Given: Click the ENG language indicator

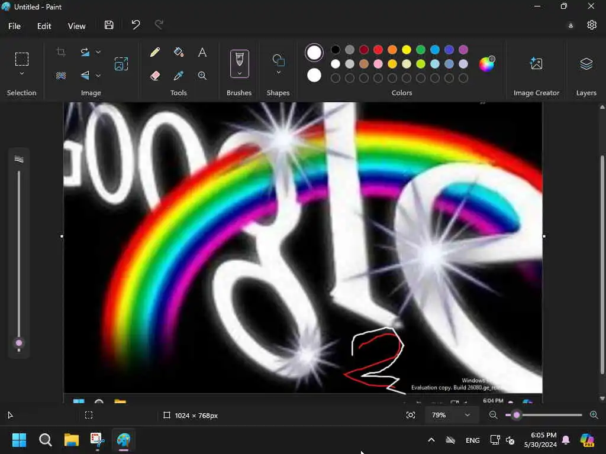Looking at the screenshot, I should point(473,440).
